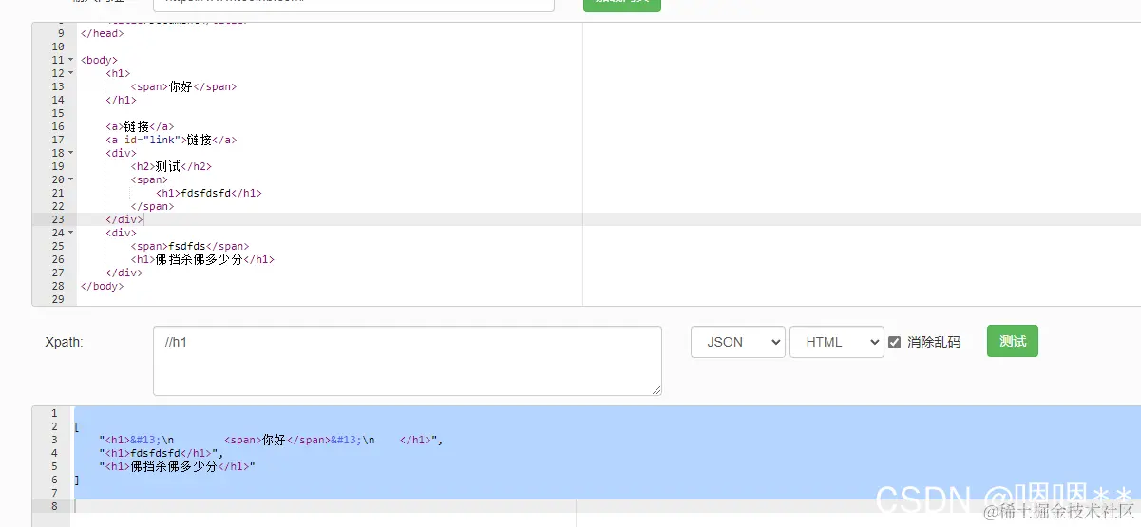Click the partially visible green button at top
1141x527 pixels.
tap(622, 5)
